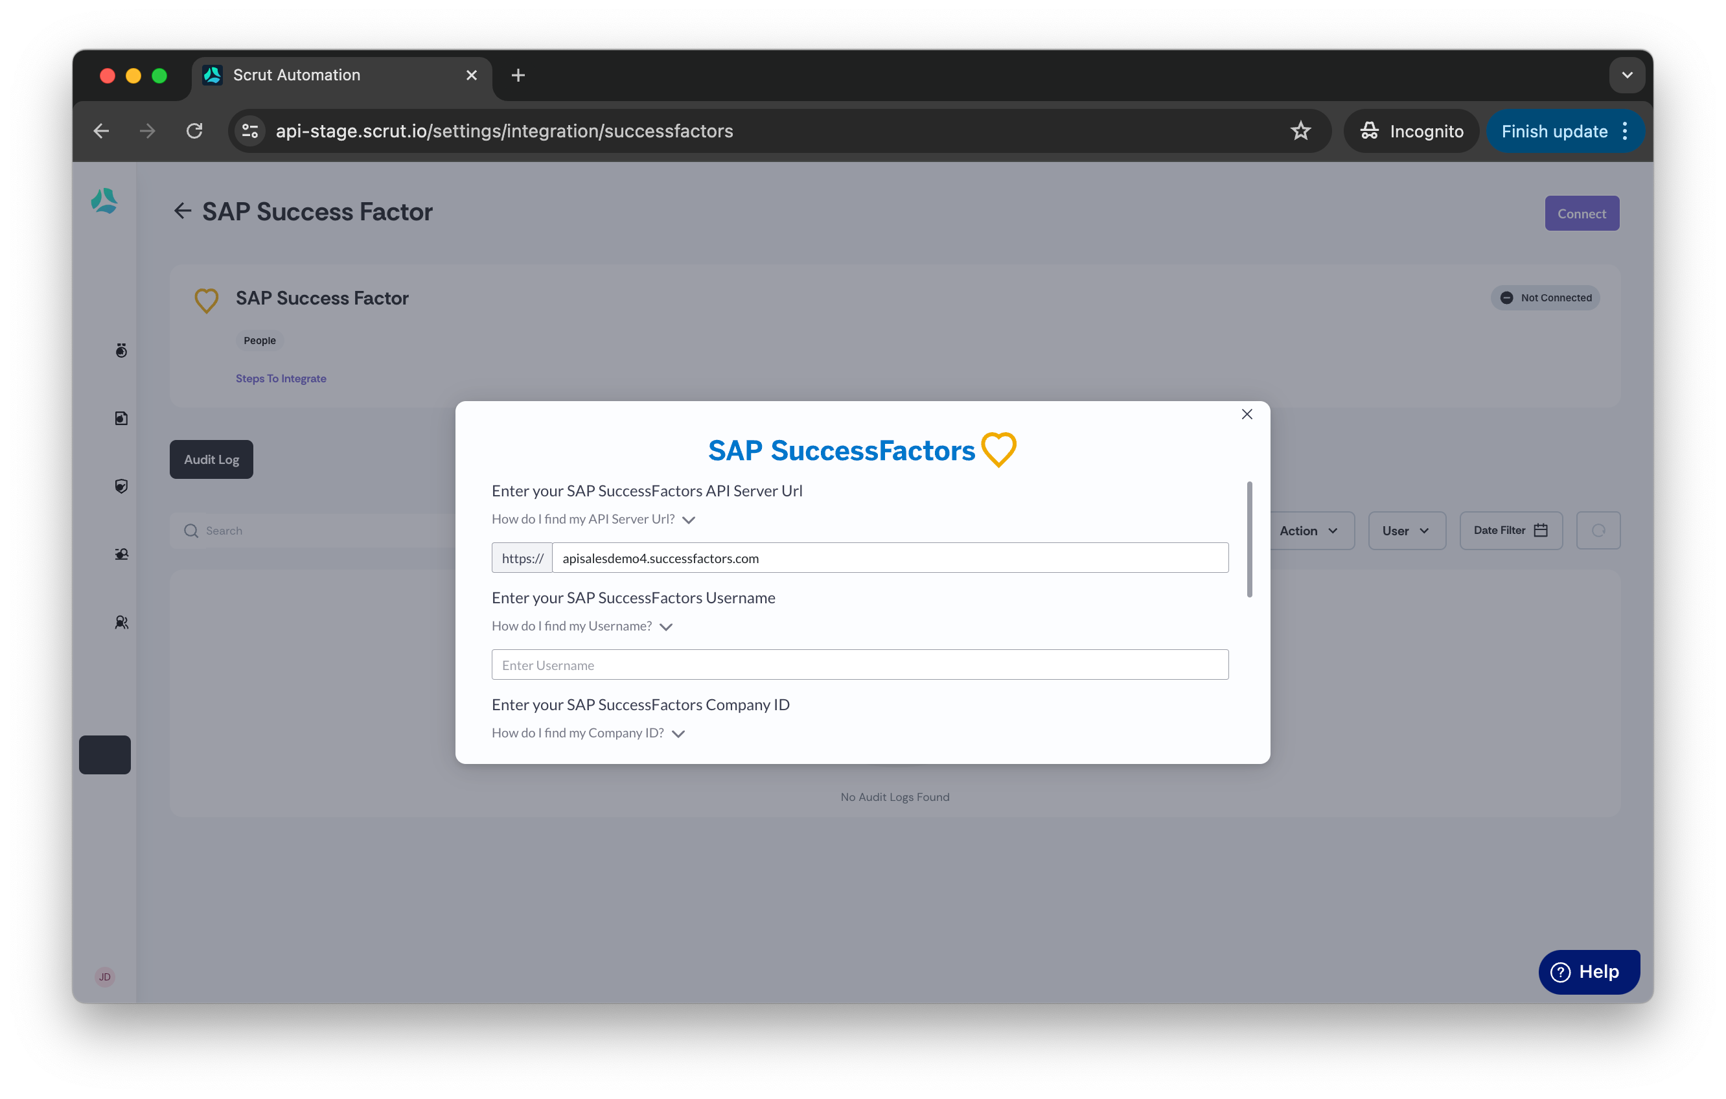Click the Connect button
The width and height of the screenshot is (1726, 1099).
pos(1582,214)
